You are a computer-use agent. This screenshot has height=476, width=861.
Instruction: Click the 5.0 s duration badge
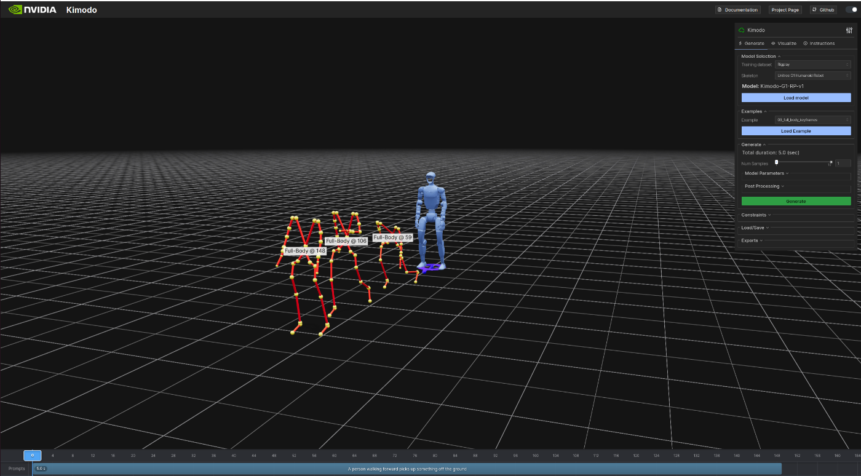41,469
